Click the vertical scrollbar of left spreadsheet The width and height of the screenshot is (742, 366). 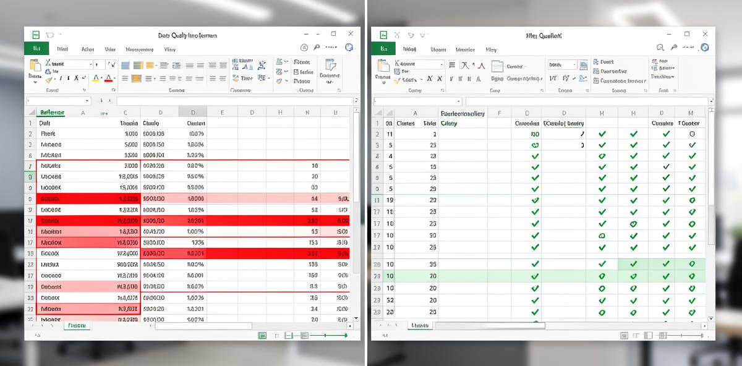click(x=357, y=216)
